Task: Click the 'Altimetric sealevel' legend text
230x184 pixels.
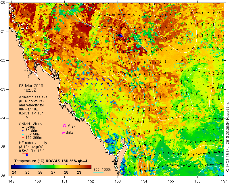Action: (34, 97)
